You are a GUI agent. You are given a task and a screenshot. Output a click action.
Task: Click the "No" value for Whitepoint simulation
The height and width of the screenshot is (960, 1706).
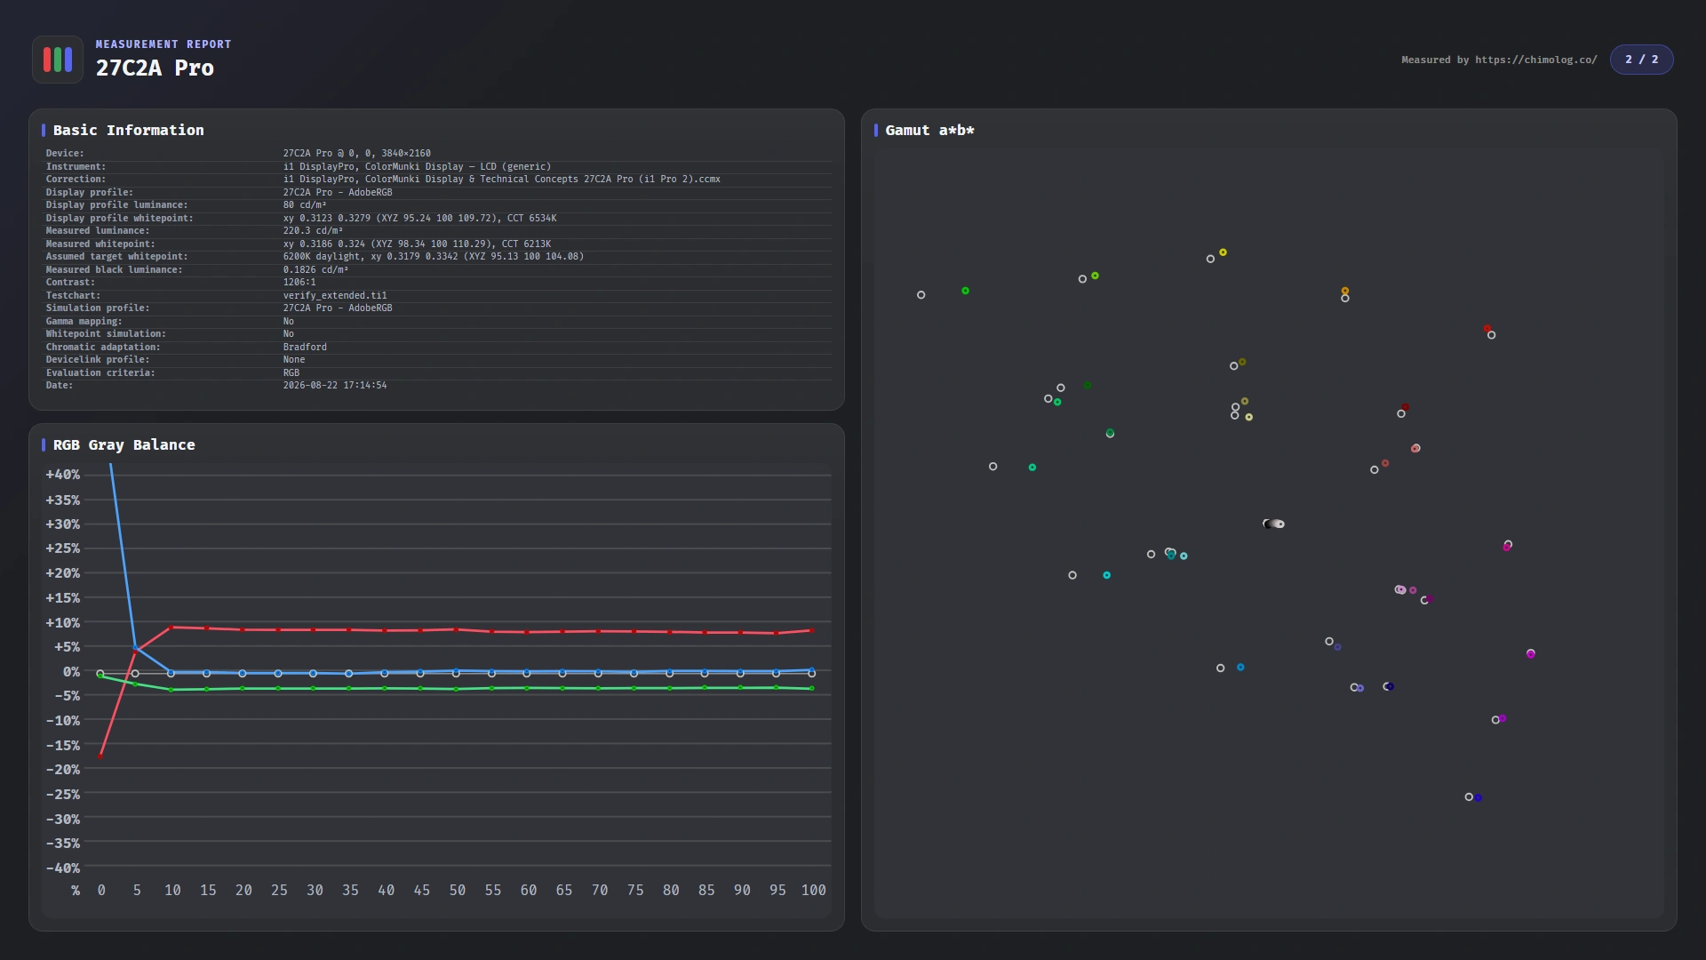coord(289,334)
